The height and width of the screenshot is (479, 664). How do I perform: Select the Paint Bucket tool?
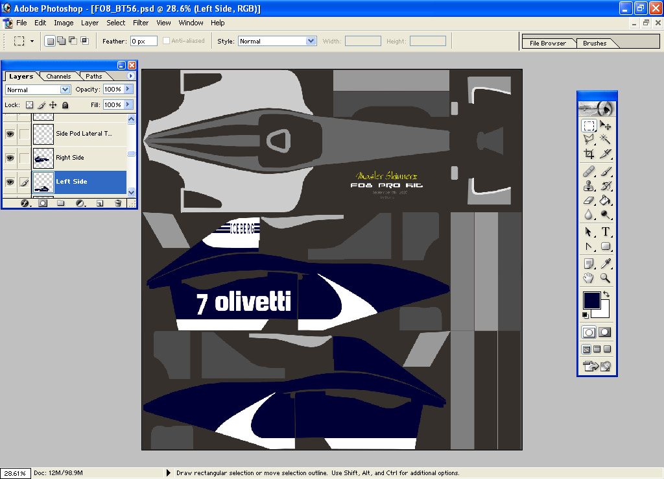pos(605,200)
